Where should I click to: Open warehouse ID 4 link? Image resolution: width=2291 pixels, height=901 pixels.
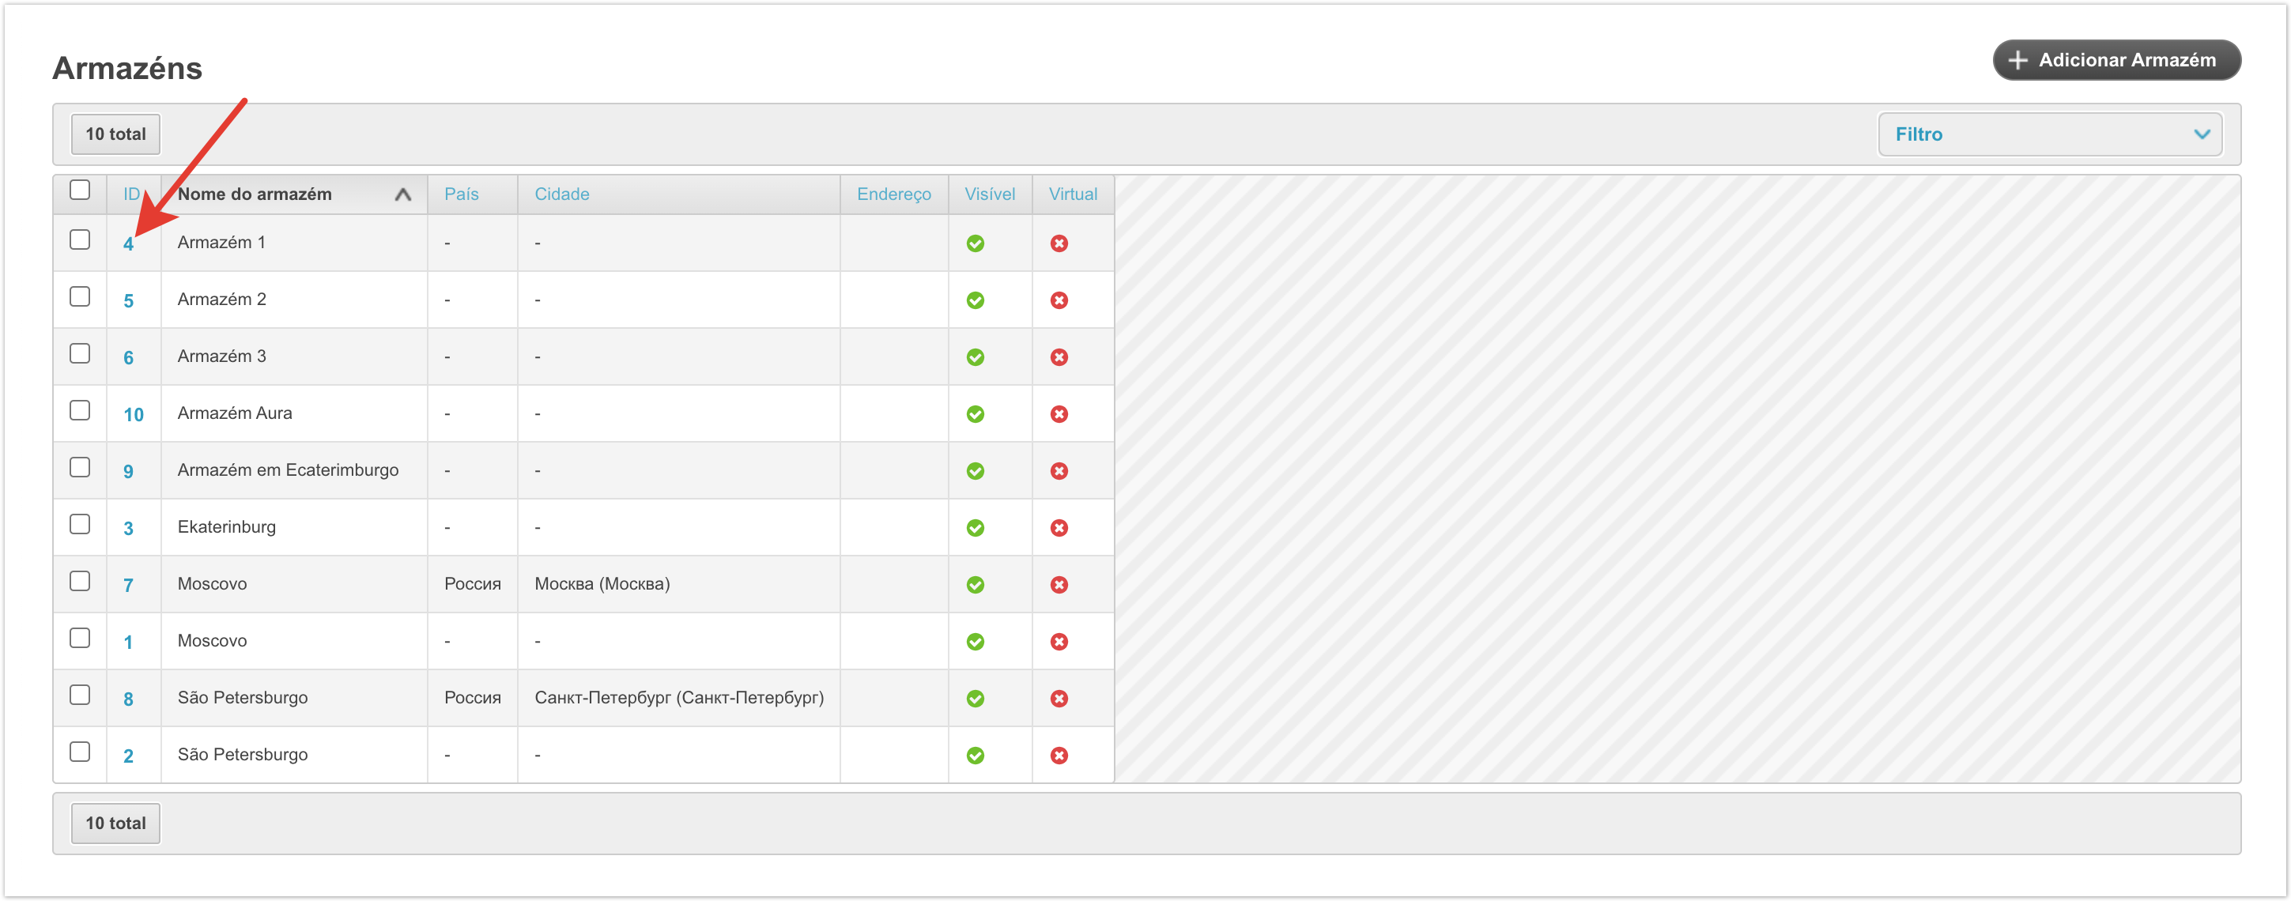tap(128, 243)
